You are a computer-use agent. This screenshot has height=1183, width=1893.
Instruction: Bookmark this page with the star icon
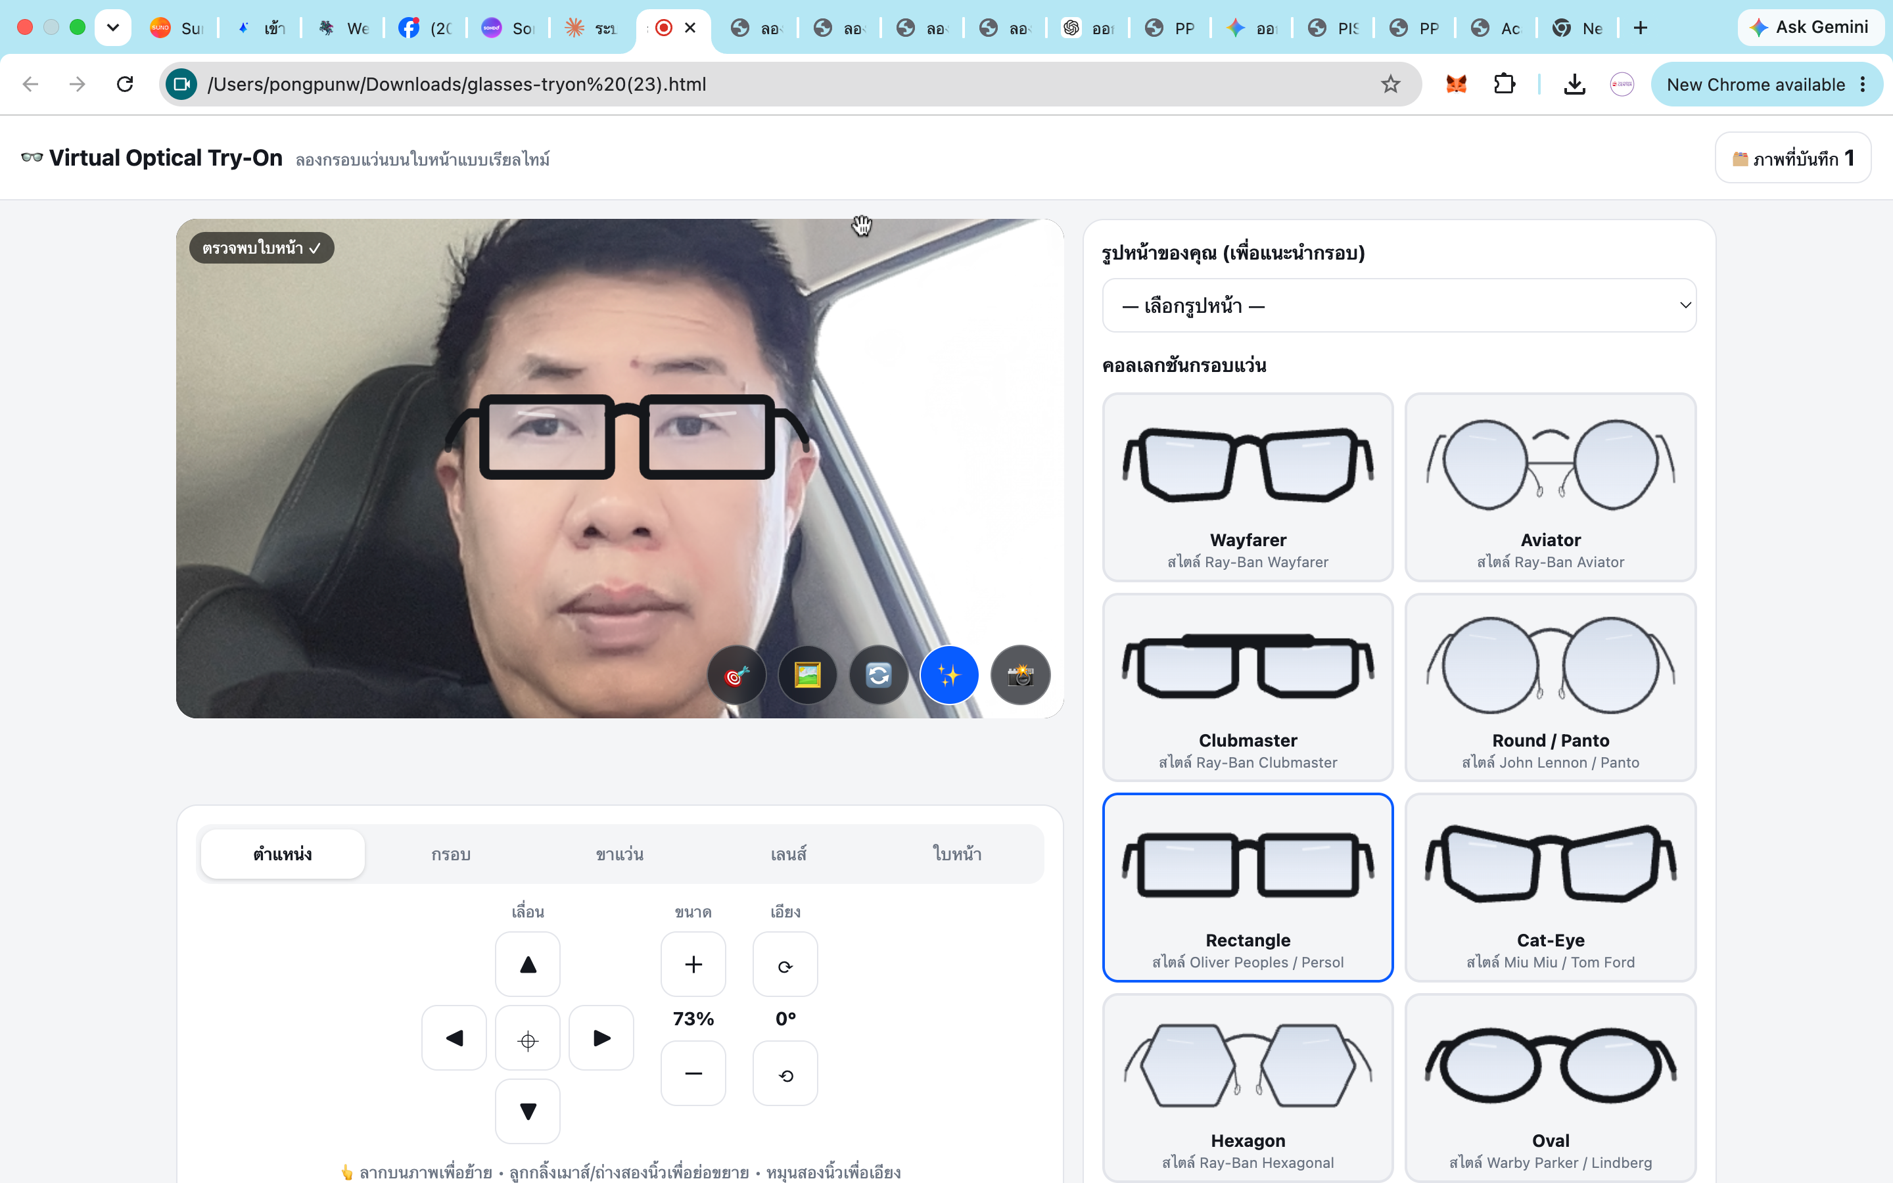[1390, 83]
